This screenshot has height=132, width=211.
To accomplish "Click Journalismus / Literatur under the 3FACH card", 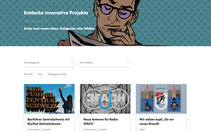I will (95, 129).
